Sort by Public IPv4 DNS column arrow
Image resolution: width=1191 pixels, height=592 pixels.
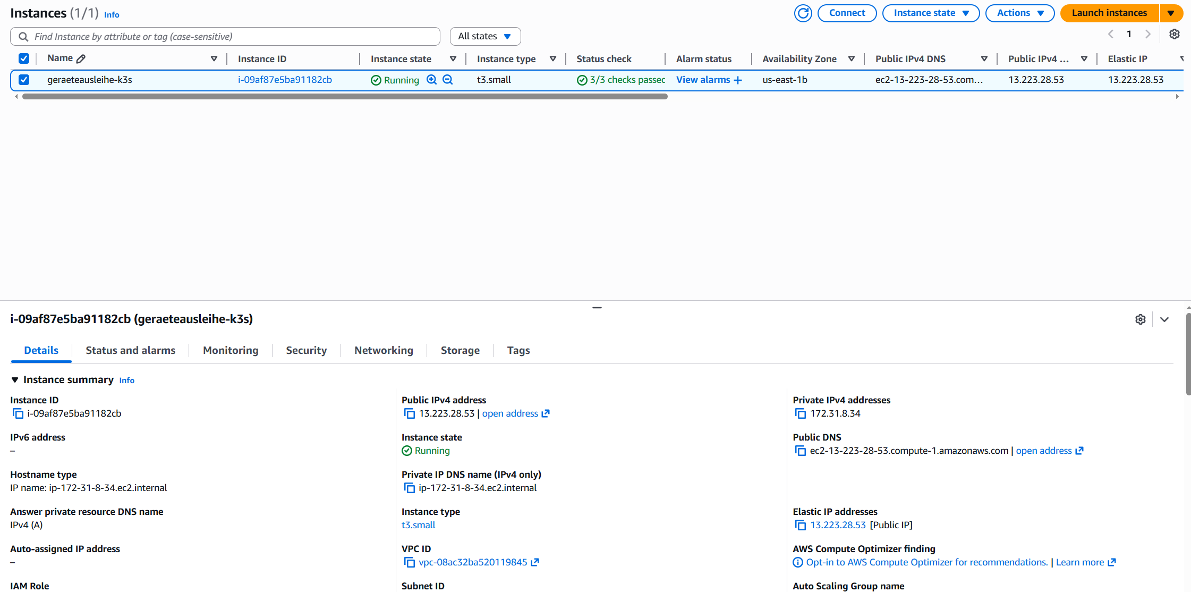pos(984,59)
